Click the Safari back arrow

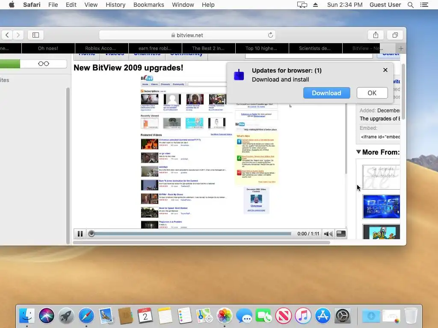(x=7, y=35)
